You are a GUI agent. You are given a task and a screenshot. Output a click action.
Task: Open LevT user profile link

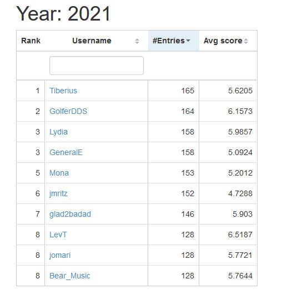(58, 235)
